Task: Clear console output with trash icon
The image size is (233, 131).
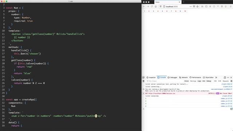Action: [x=143, y=81]
